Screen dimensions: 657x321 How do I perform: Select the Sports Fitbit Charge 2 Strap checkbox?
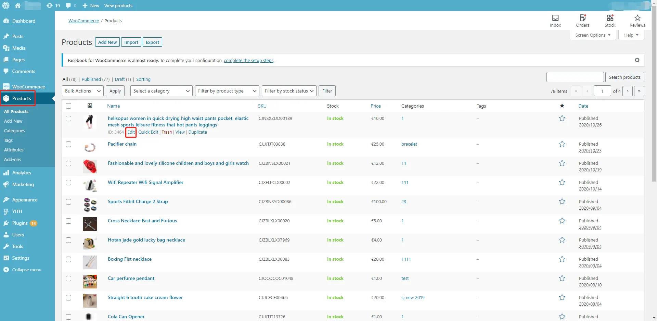tap(68, 202)
